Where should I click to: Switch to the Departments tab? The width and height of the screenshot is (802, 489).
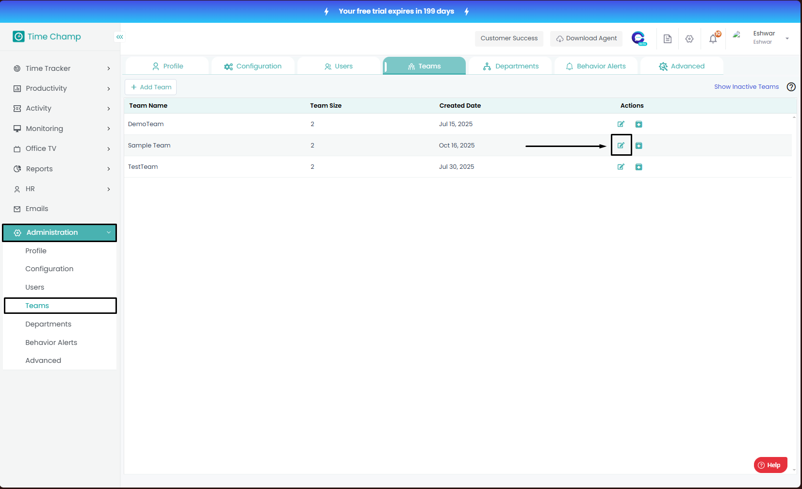point(511,66)
